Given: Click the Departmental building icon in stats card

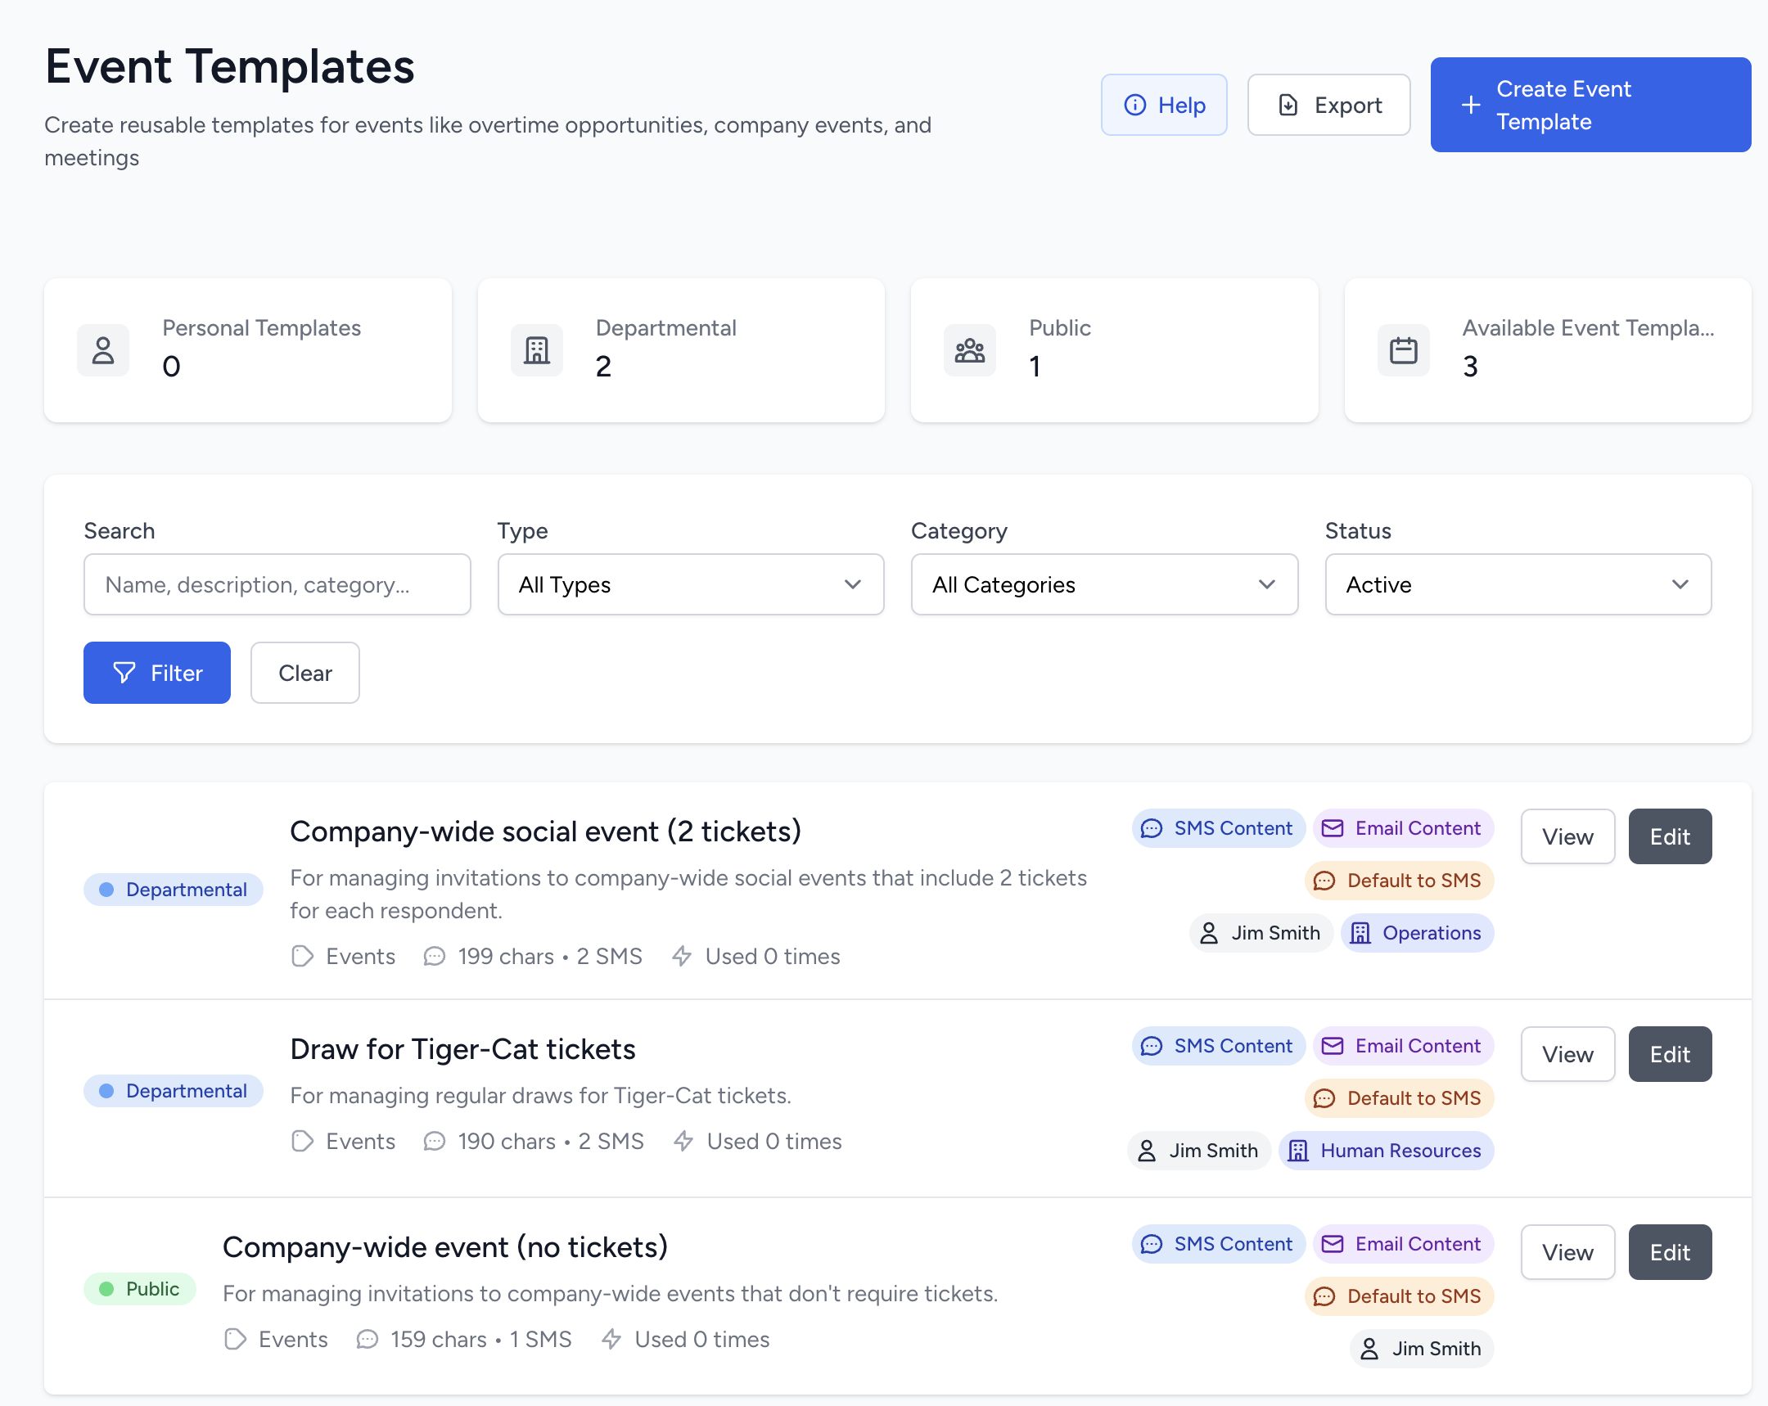Looking at the screenshot, I should click(x=536, y=350).
